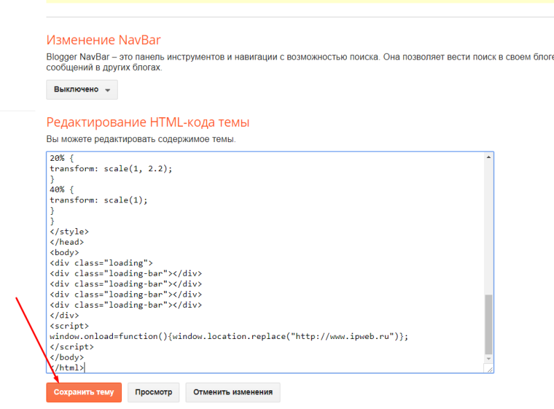
Task: Place cursor on the </head> line
Action: (x=66, y=242)
